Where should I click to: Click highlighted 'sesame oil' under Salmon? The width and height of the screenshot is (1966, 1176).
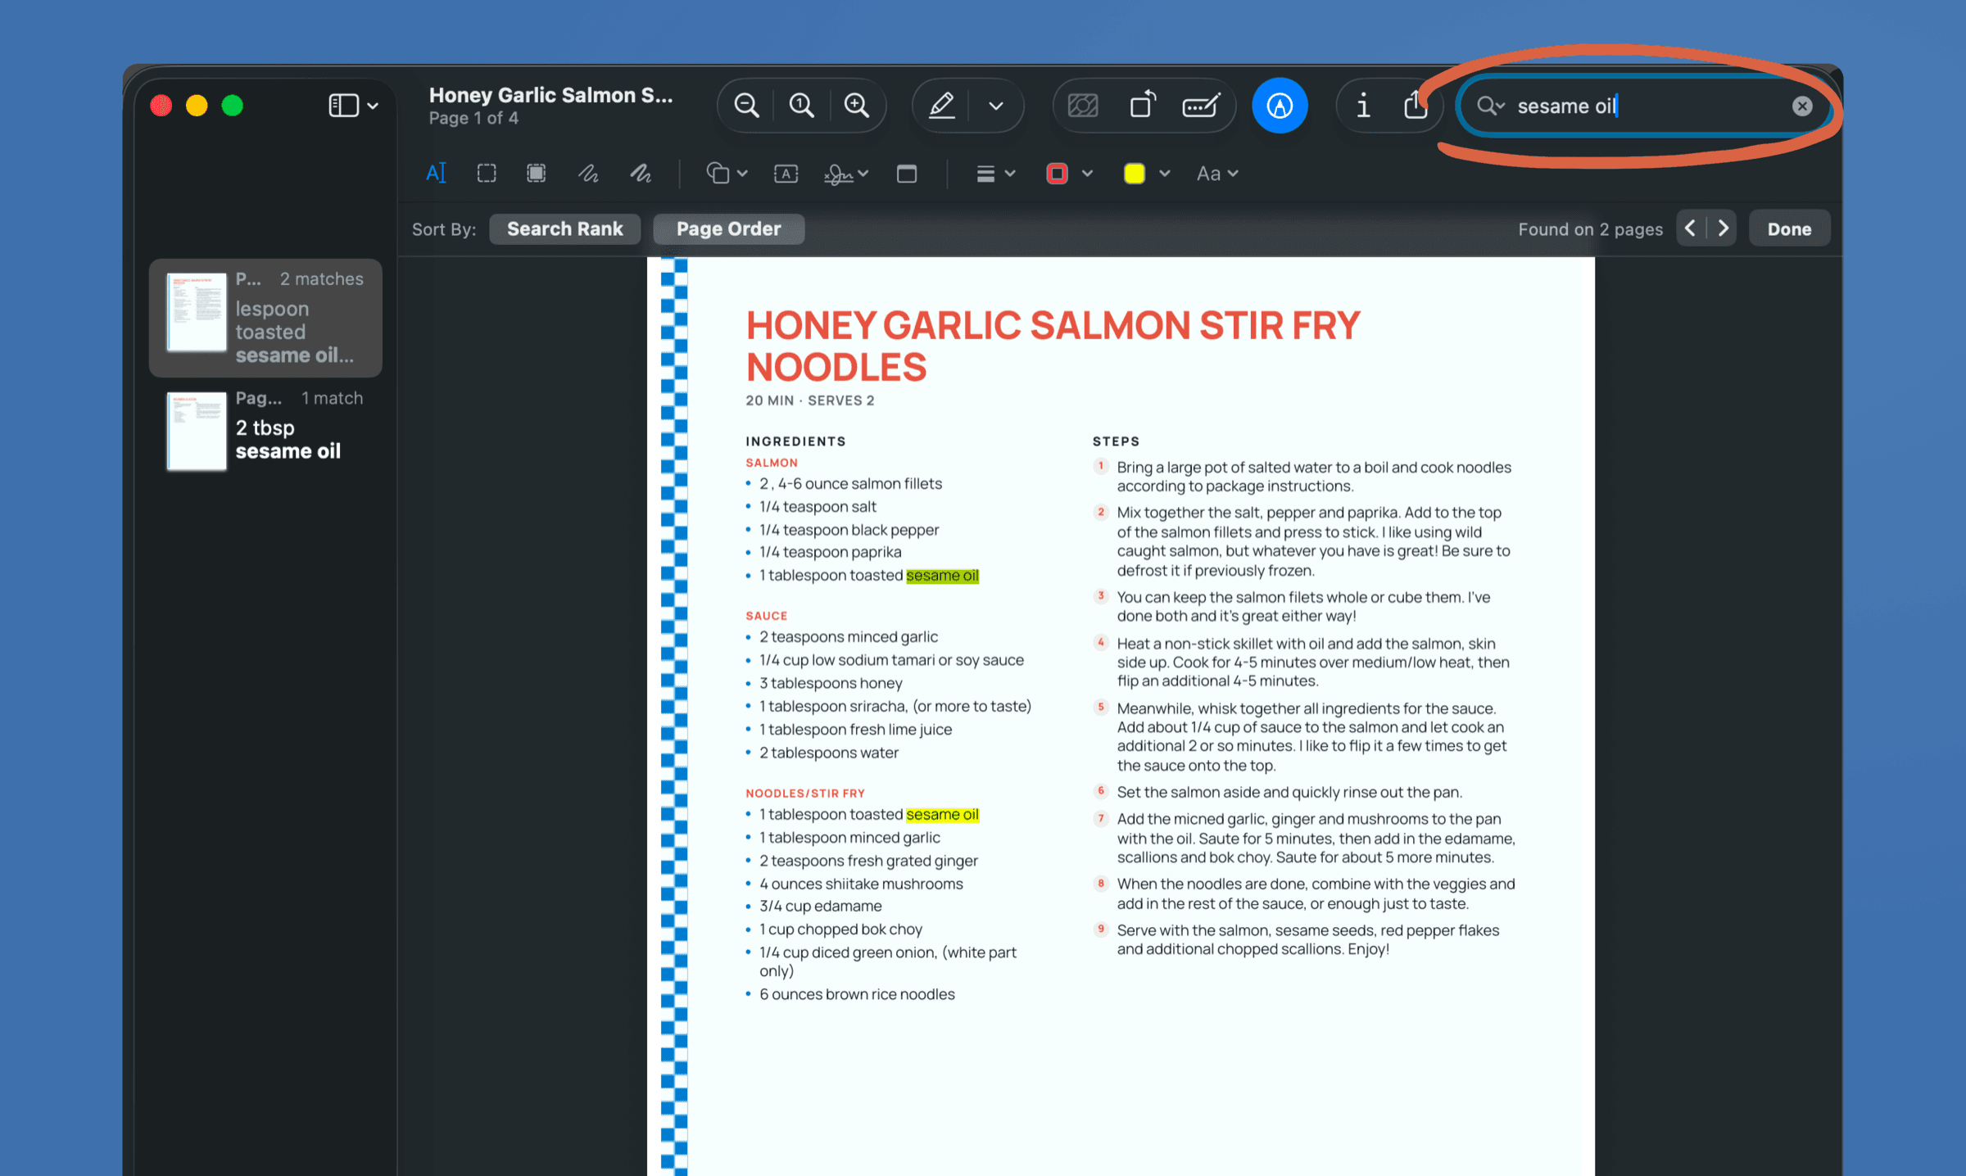click(942, 575)
